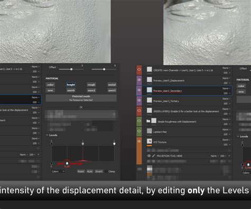Collapse the Levels section in the right panel
This screenshot has height=209, width=251.
(238, 137)
